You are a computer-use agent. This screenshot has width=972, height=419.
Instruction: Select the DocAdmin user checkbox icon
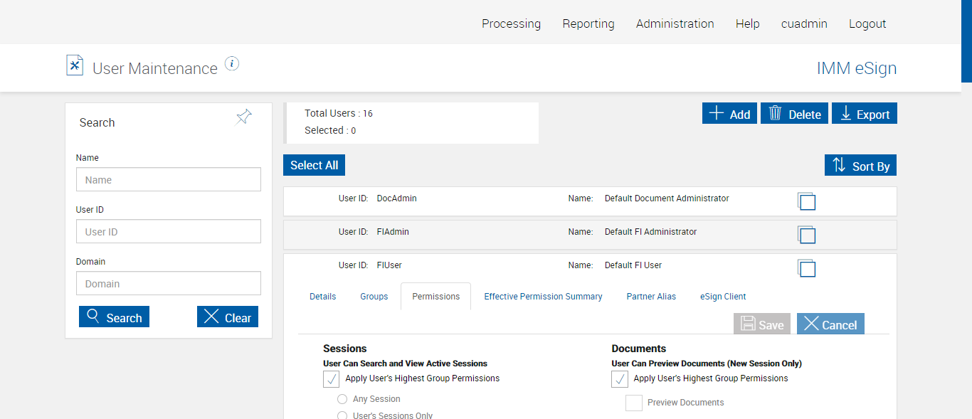tap(807, 201)
